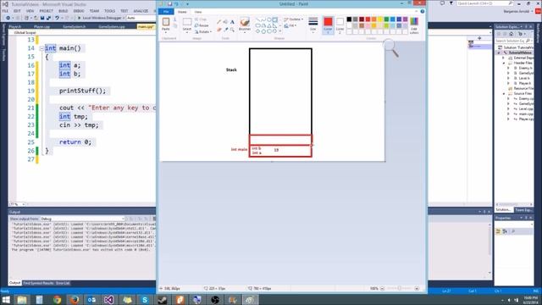
Task: Choose the rectangle shape in Shapes gallery
Action: tap(274, 19)
